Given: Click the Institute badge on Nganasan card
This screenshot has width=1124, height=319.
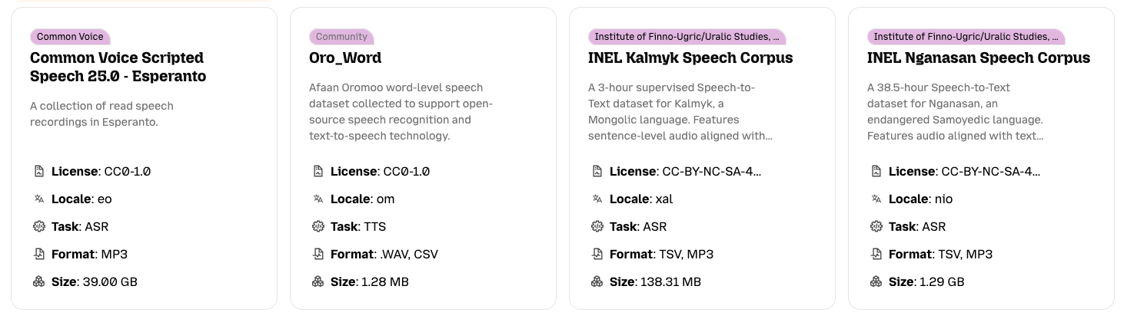Looking at the screenshot, I should click(966, 36).
